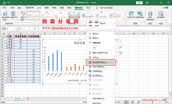The image size is (172, 104).
Task: Click the Share button
Action: (165, 8)
